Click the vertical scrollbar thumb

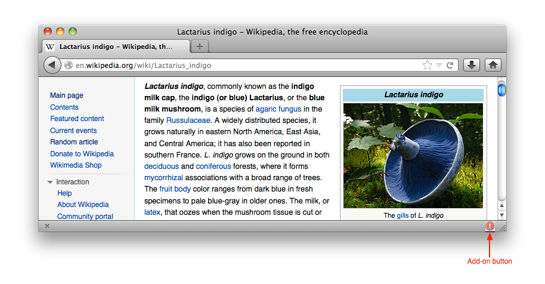pos(501,89)
